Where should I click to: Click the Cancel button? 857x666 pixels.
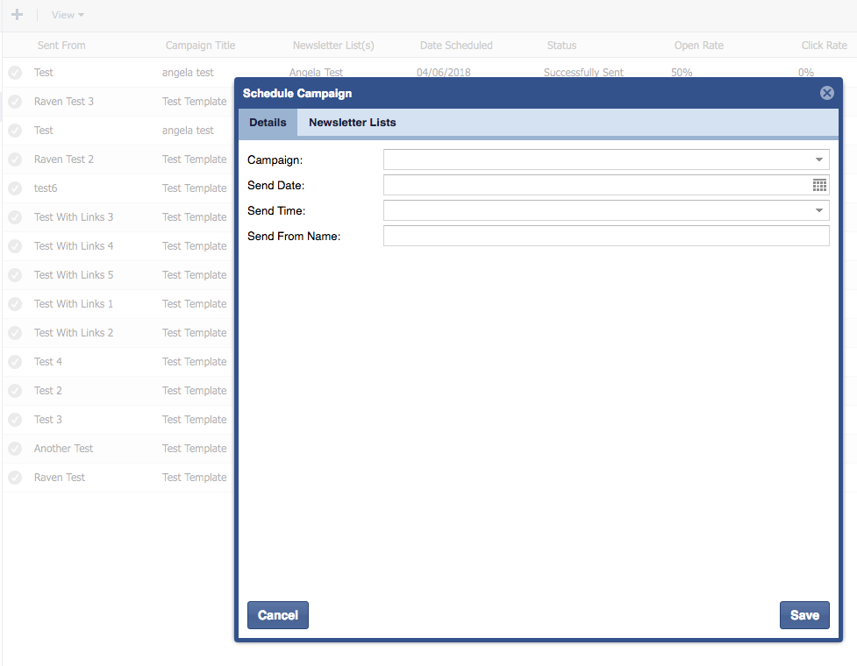click(278, 615)
